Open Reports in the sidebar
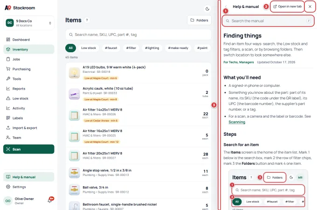The width and height of the screenshot is (317, 210). click(29, 89)
